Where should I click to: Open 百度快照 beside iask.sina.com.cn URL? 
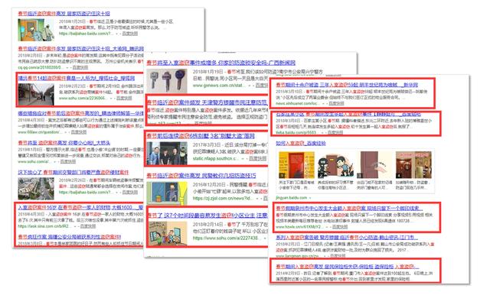click(88, 226)
